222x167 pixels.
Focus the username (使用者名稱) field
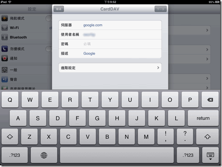[x=110, y=34]
